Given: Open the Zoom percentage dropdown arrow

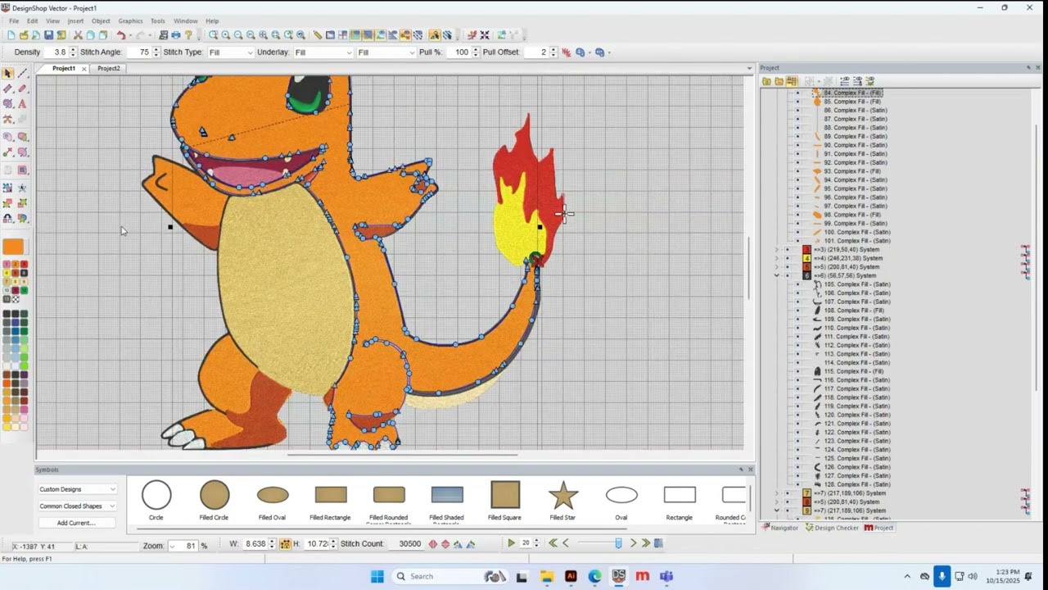Looking at the screenshot, I should coord(174,546).
